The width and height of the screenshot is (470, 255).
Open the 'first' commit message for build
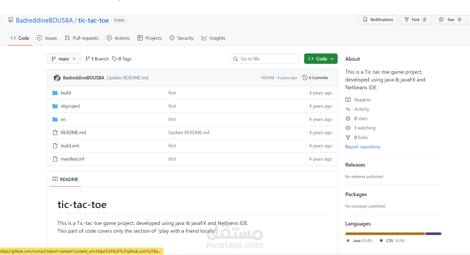[172, 93]
